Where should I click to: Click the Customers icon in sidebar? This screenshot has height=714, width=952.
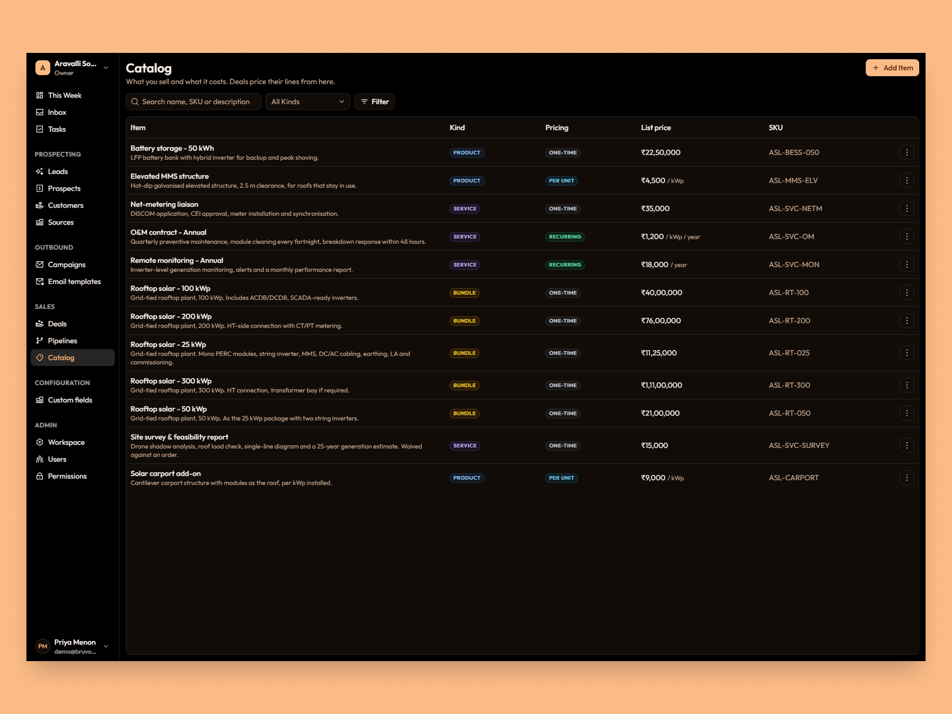click(40, 205)
